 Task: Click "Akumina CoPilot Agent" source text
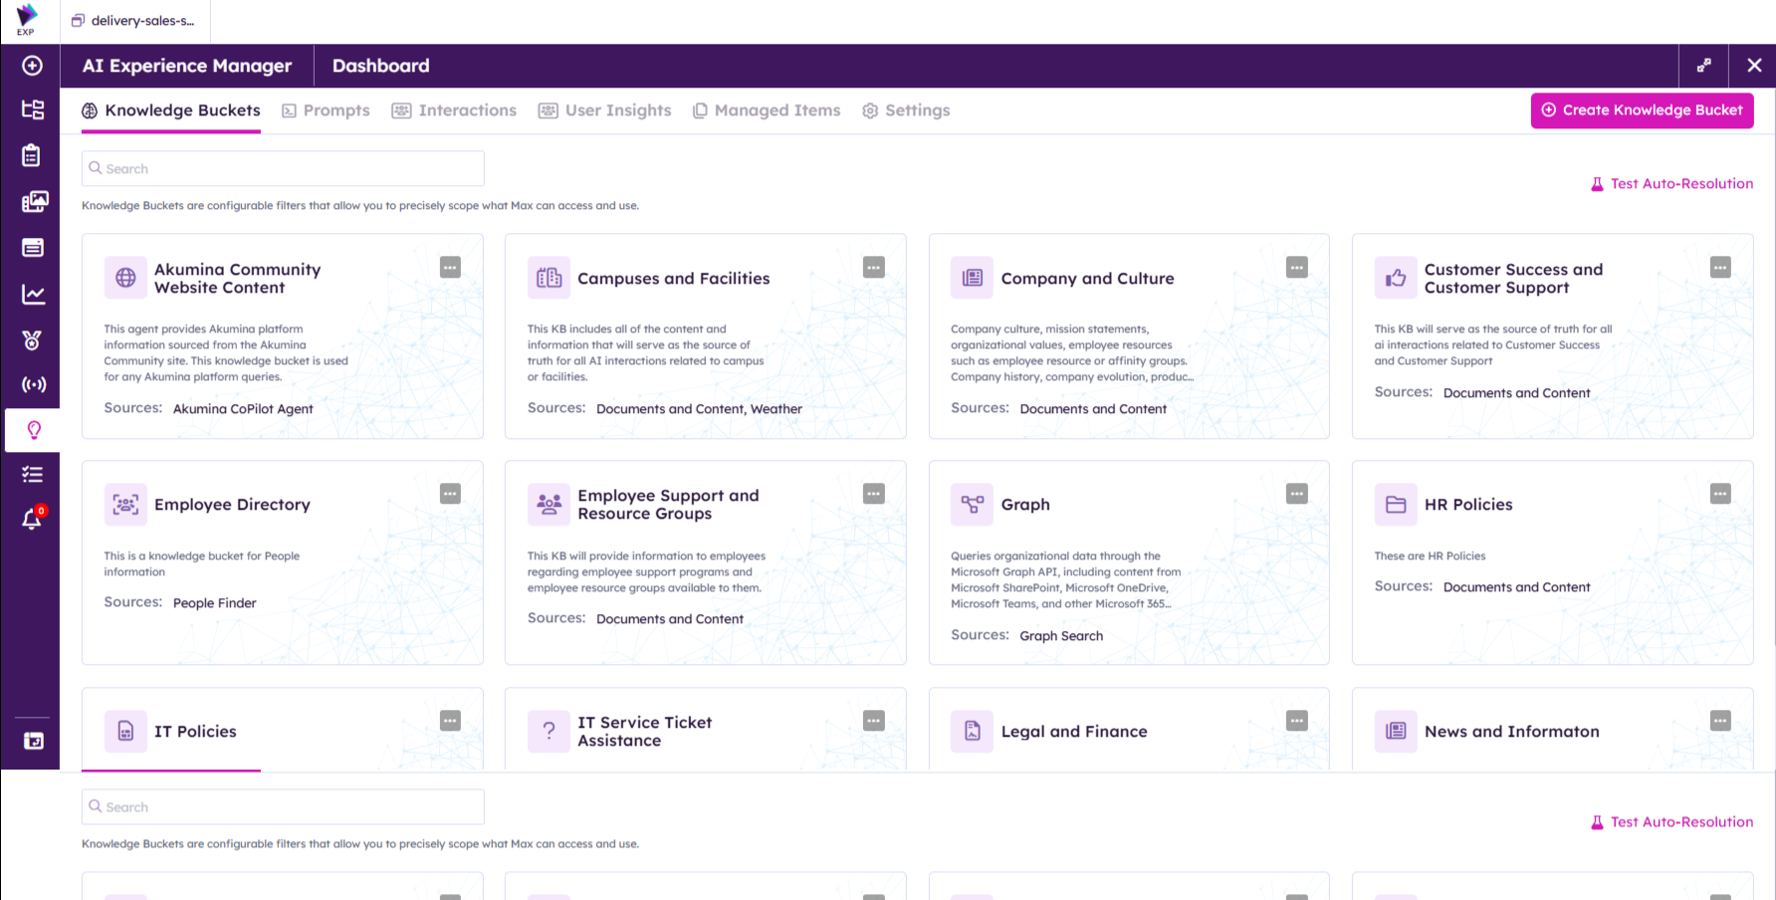pos(243,409)
